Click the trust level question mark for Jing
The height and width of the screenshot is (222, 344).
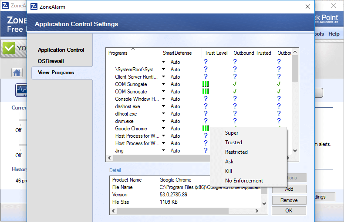(x=206, y=151)
